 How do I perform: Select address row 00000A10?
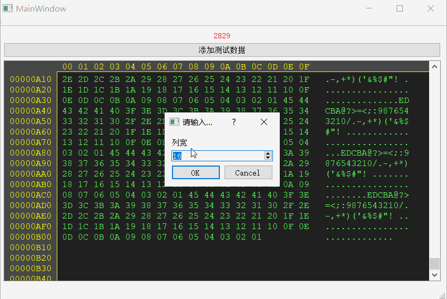coord(31,79)
